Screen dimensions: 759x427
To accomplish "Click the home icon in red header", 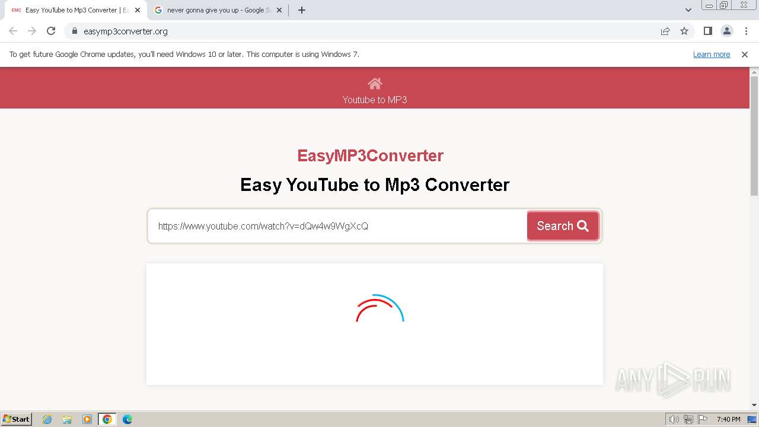I will pos(375,83).
